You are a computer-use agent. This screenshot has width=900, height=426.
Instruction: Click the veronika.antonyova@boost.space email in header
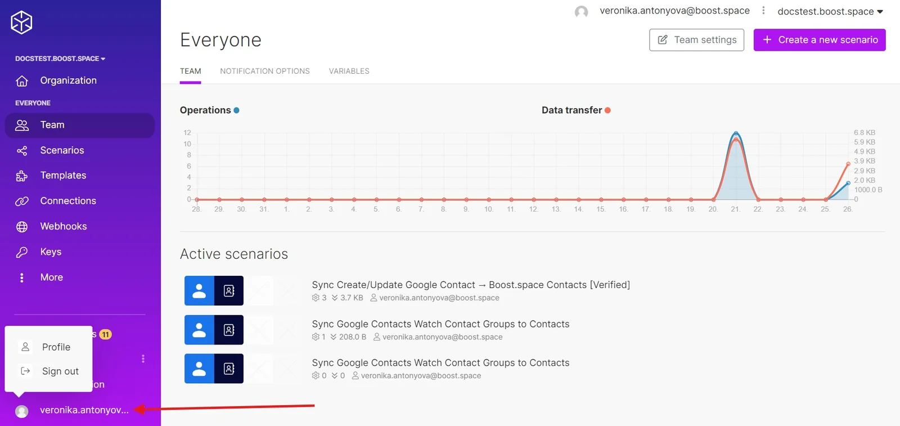pos(674,11)
